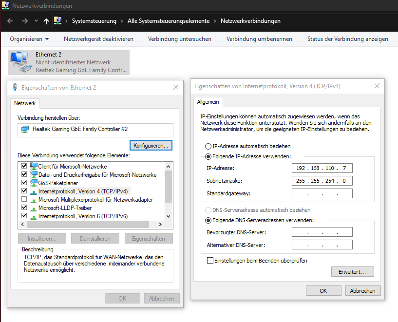Screen dimensions: 398x322
Task: Toggle Client für Microsoft-Netzwerke checkbox
Action: 24,166
